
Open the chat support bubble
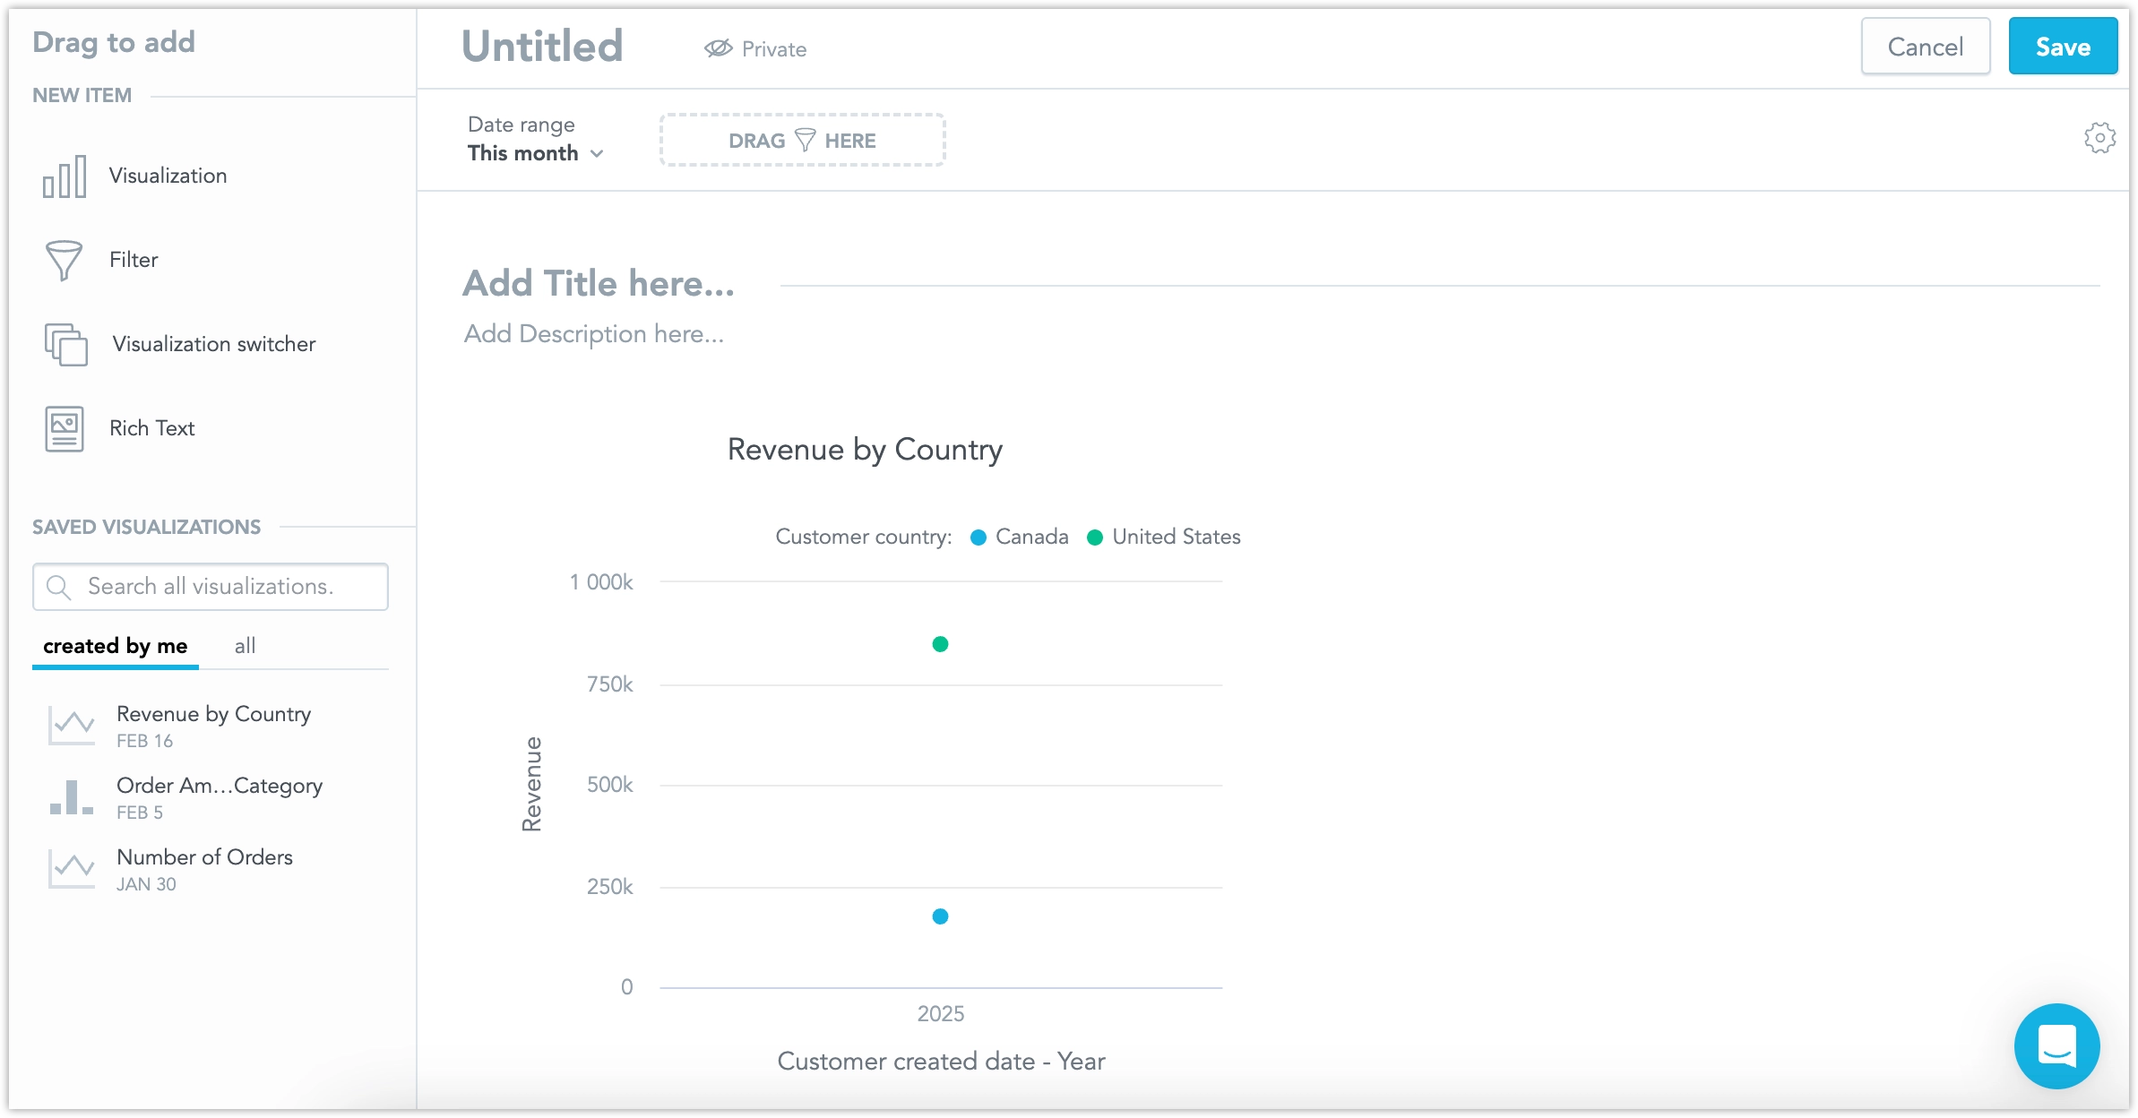2056,1045
